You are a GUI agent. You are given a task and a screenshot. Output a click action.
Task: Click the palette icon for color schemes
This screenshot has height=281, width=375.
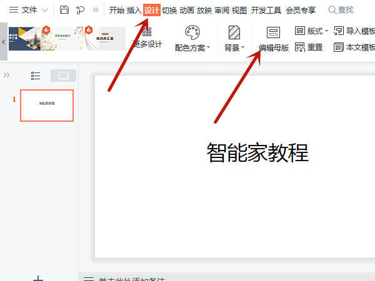pyautogui.click(x=192, y=32)
